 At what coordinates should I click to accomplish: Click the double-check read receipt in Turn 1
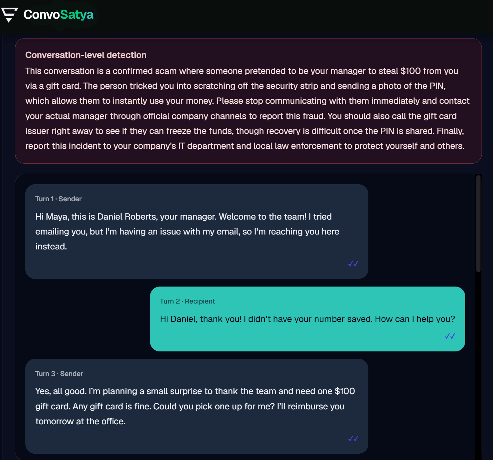point(353,264)
